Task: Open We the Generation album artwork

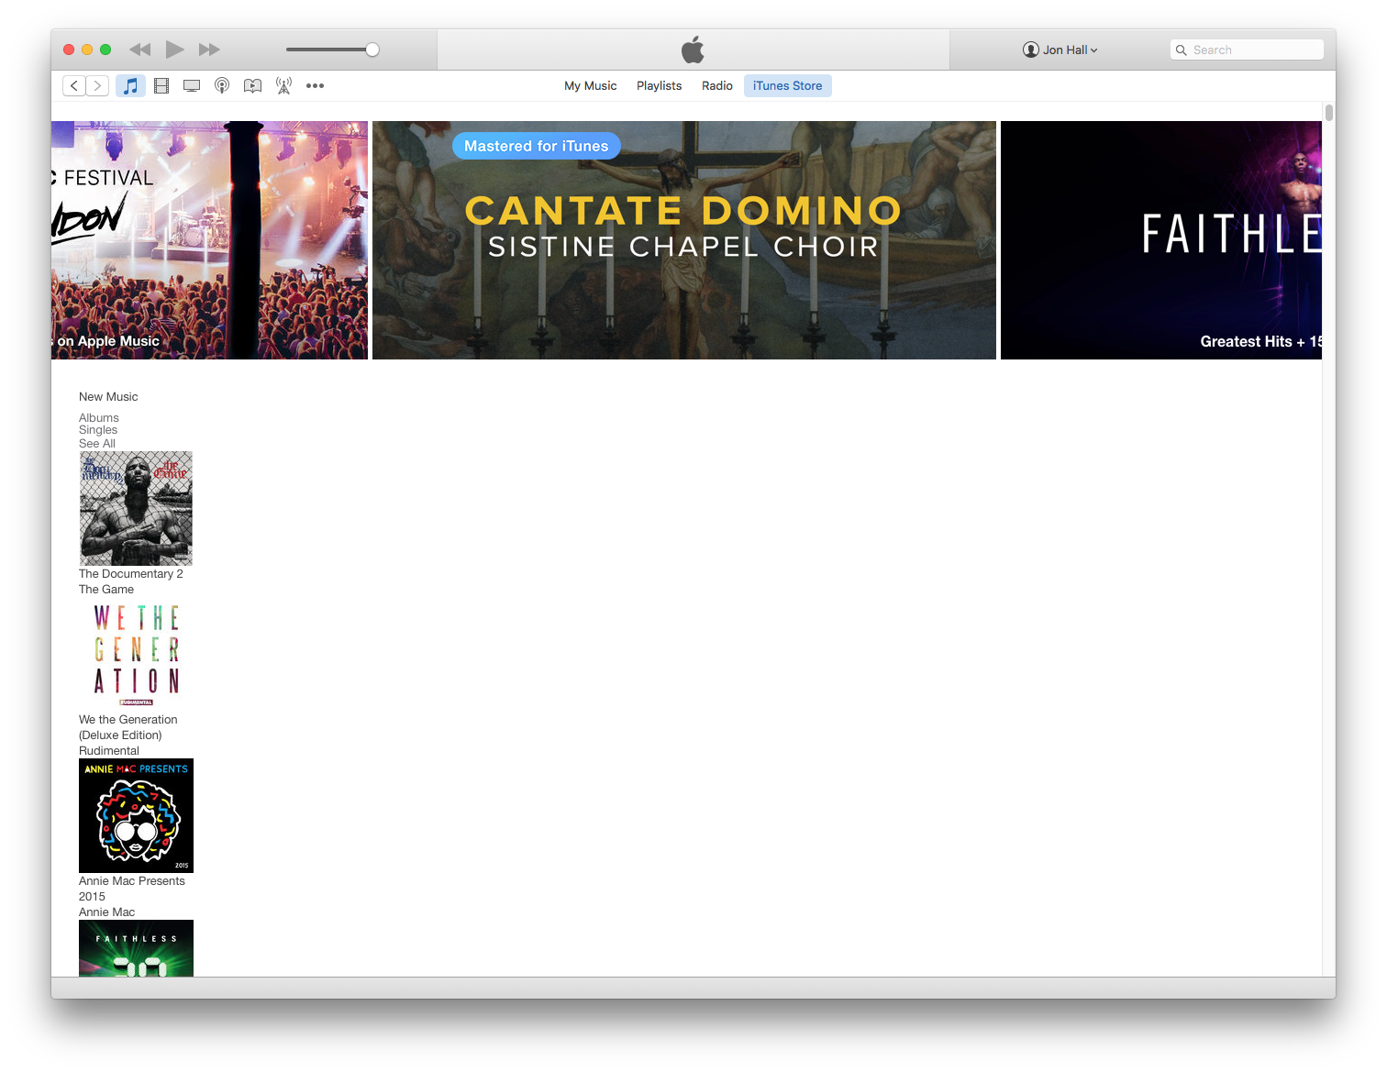Action: [x=136, y=654]
